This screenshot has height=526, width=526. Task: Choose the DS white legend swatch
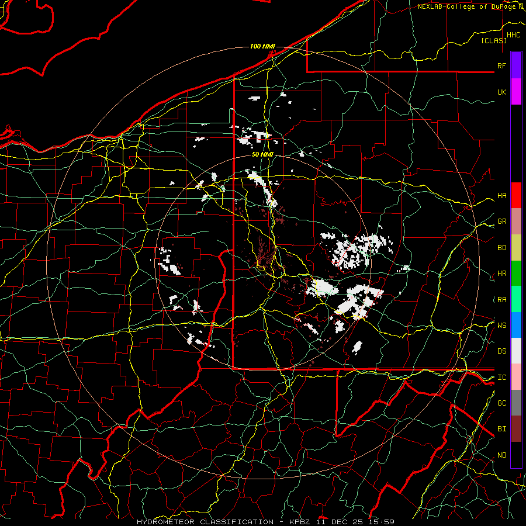(516, 351)
